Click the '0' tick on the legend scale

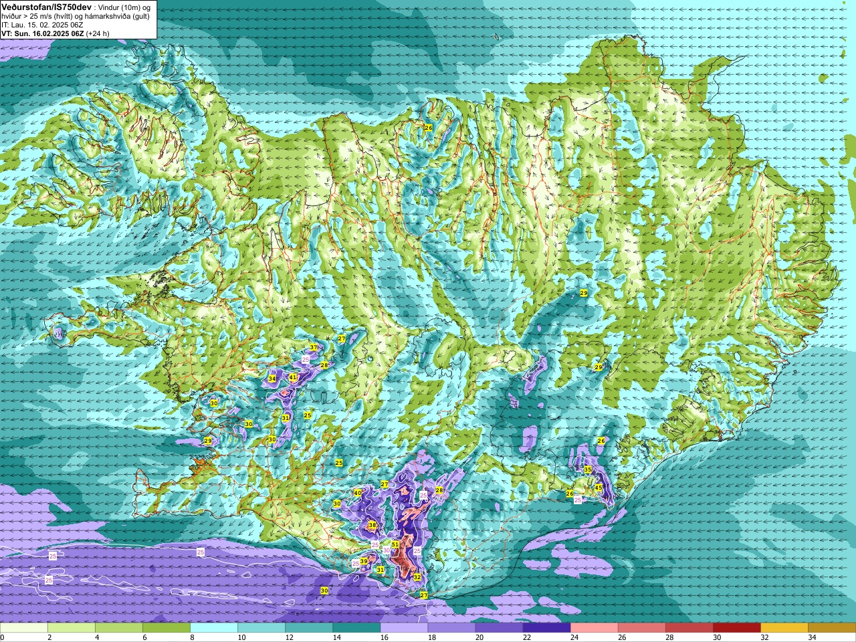[3, 637]
